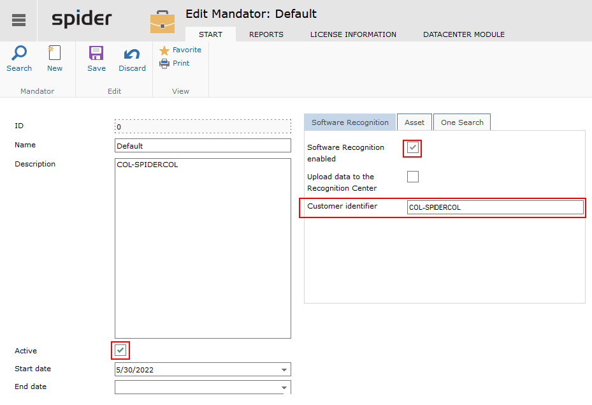
Task: Click the Start date value 5/30/2022
Action: click(135, 370)
